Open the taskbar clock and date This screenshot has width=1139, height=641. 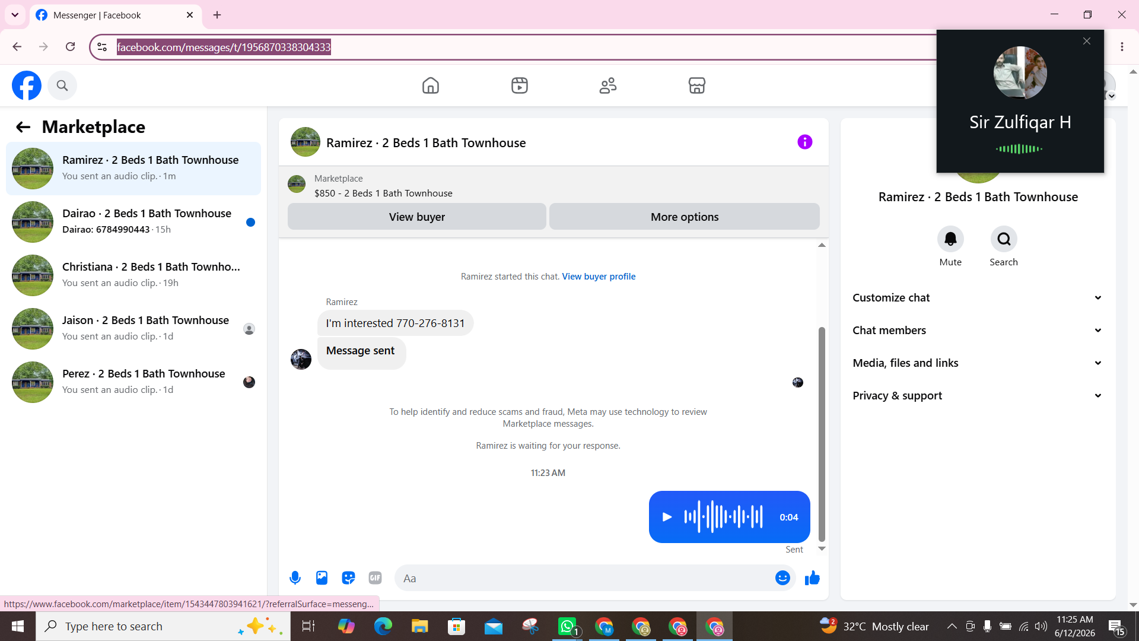(x=1075, y=626)
